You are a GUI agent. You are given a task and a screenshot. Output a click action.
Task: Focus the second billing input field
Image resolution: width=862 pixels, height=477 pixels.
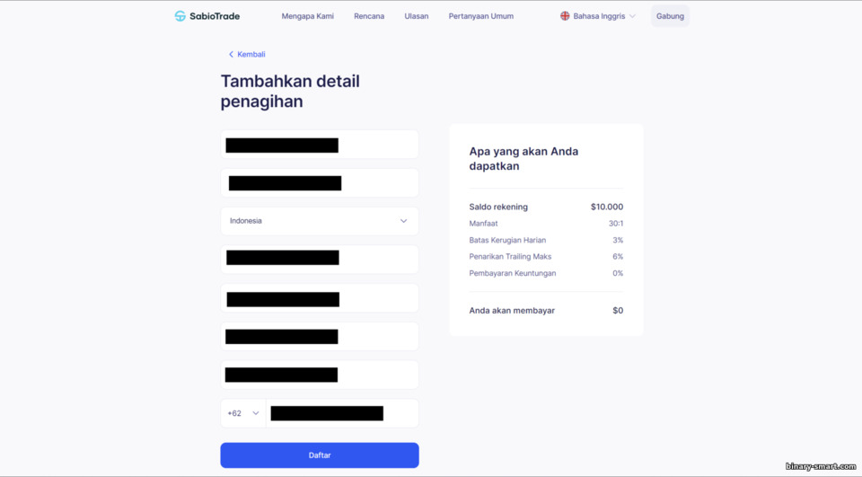[x=320, y=182]
